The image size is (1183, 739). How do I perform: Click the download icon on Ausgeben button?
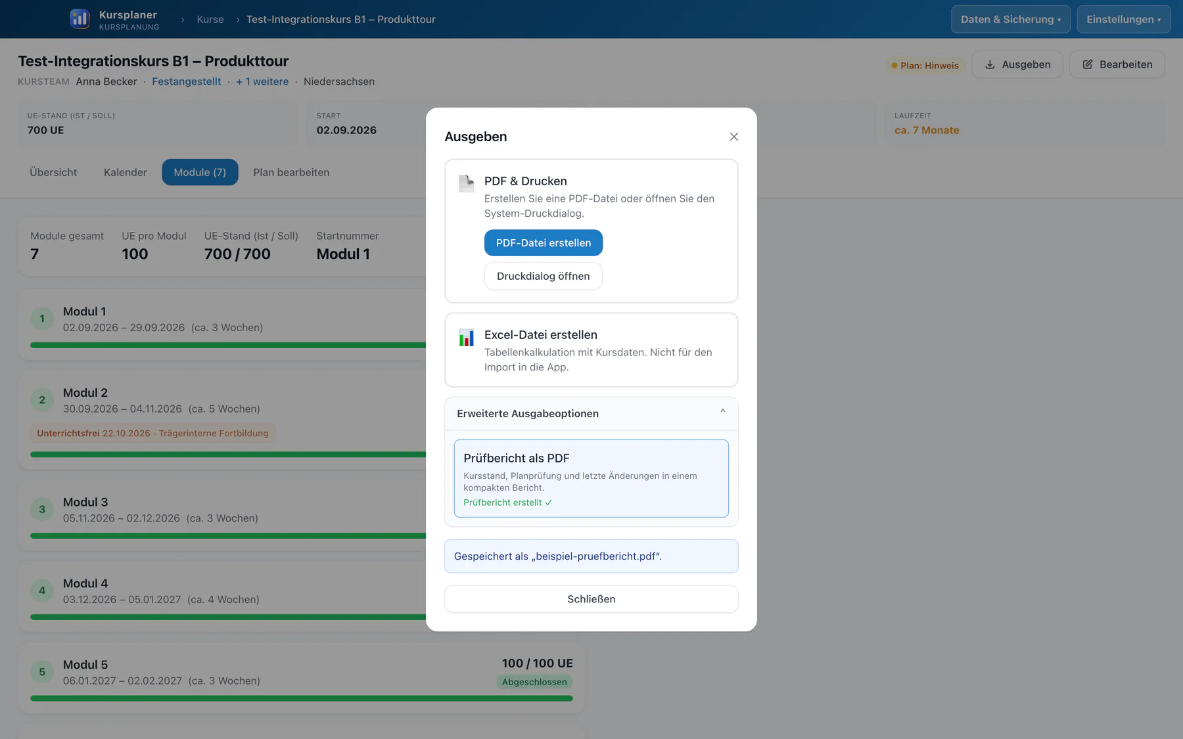990,64
